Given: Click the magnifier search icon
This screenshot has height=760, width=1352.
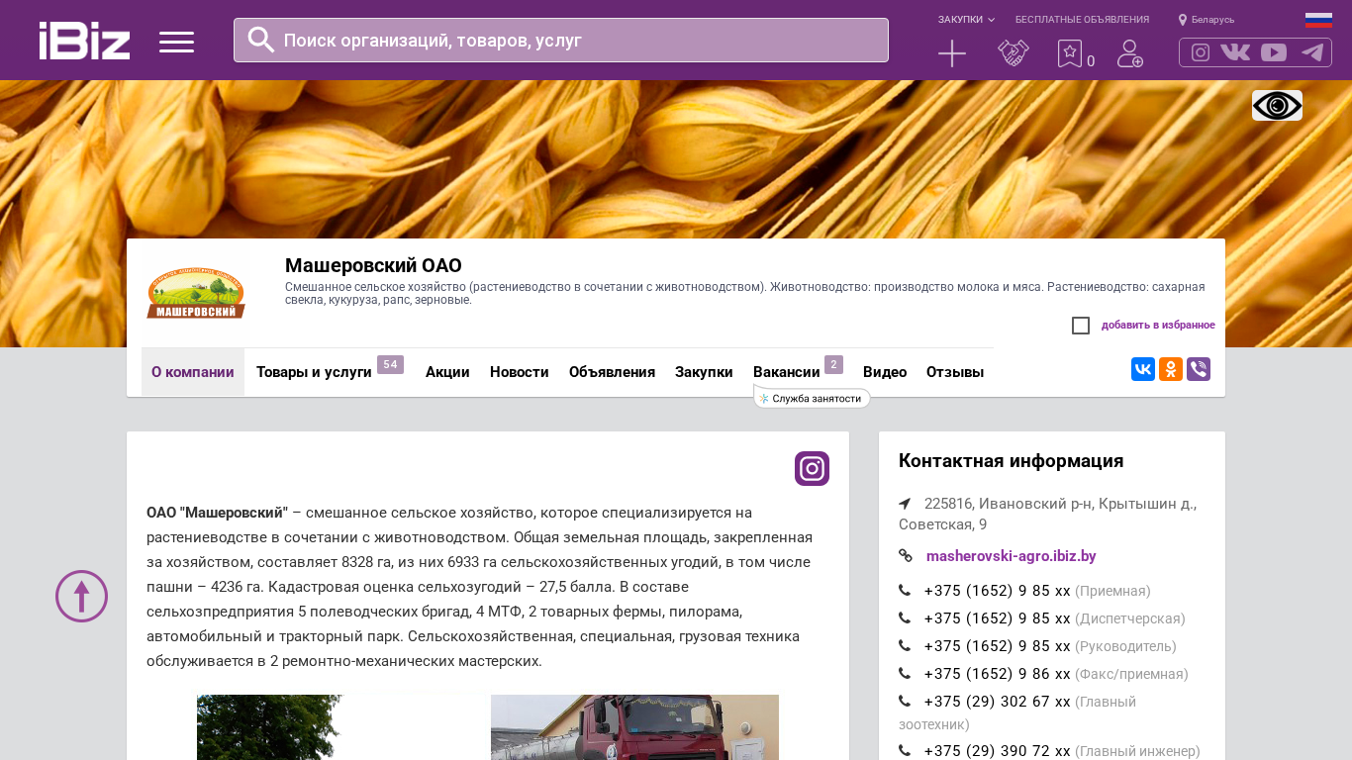Looking at the screenshot, I should [x=261, y=40].
